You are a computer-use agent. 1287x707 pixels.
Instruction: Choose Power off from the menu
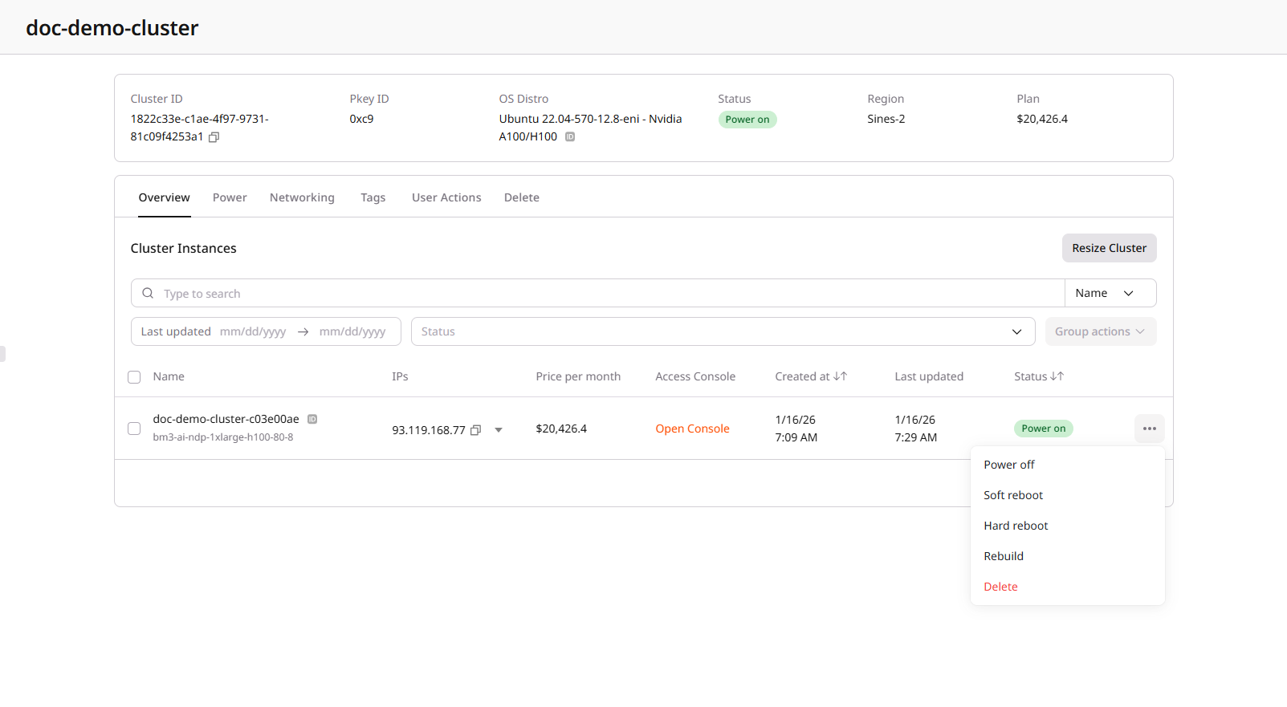click(1068, 465)
